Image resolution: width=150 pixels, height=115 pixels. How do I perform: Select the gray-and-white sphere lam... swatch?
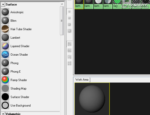coord(107,4)
